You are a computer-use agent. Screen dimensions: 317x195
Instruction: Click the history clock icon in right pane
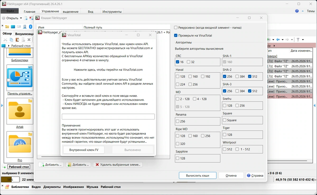click(269, 40)
